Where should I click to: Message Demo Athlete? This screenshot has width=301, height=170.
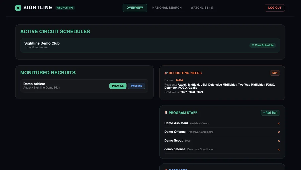[x=136, y=86]
